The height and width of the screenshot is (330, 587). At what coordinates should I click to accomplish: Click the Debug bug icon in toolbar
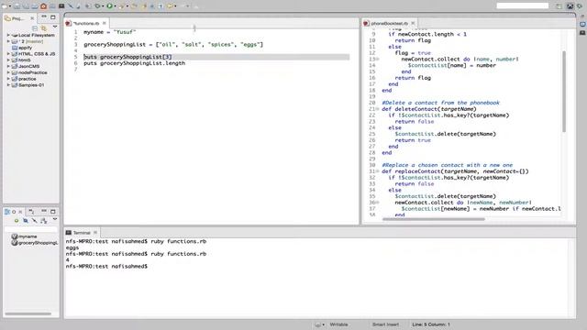coord(97,6)
